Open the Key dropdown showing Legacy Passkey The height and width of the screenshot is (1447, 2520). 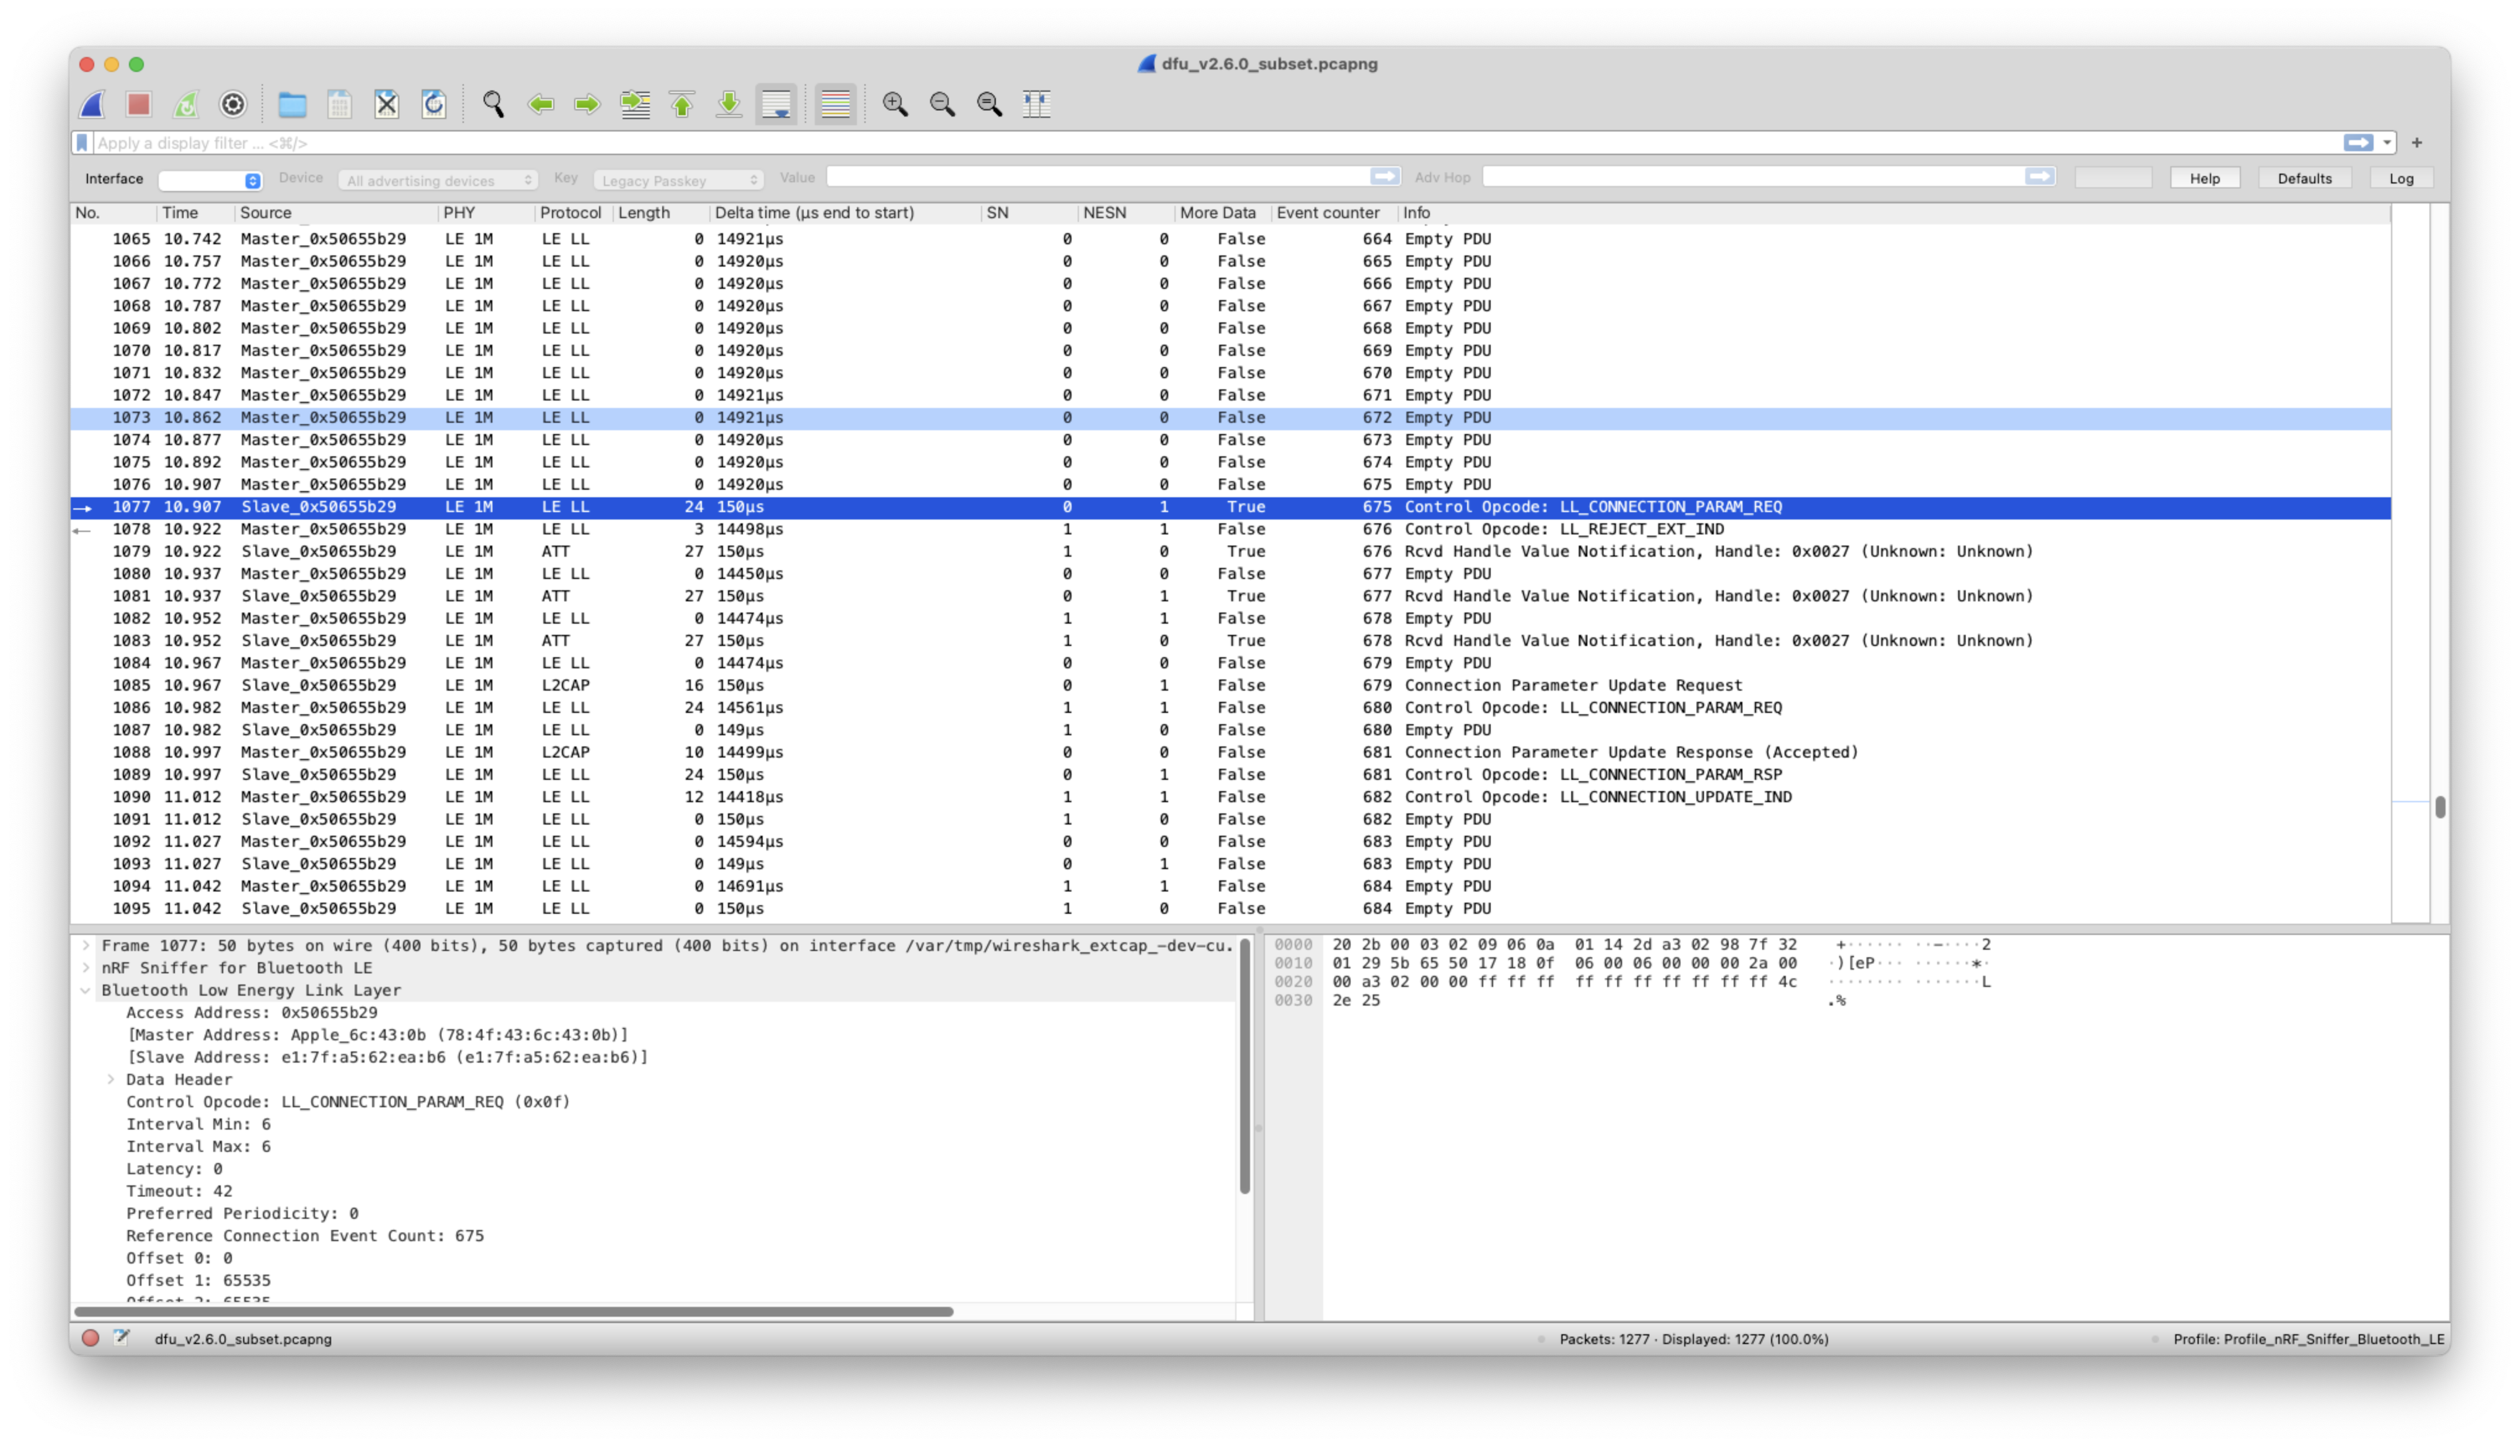679,180
